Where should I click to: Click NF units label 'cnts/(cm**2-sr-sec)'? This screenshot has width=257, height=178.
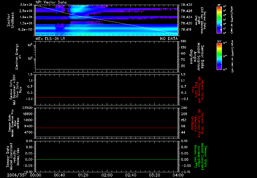[232, 20]
